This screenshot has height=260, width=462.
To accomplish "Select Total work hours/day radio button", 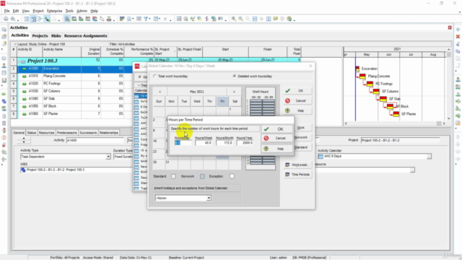I will pos(155,76).
